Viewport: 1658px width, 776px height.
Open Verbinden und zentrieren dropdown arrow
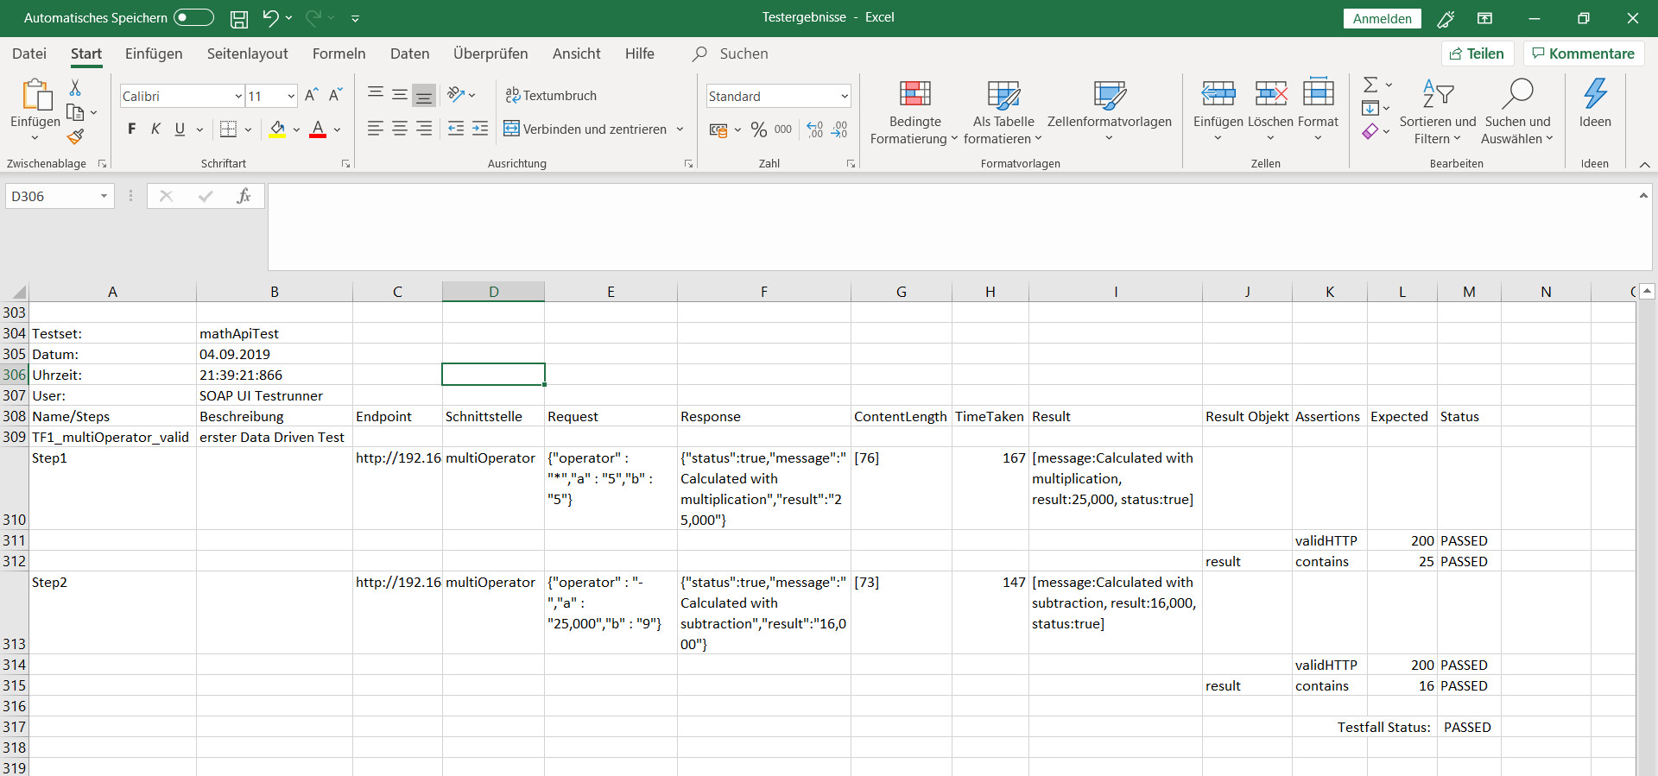680,129
